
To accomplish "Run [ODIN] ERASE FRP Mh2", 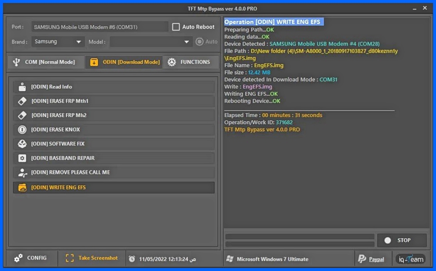I will [x=114, y=115].
